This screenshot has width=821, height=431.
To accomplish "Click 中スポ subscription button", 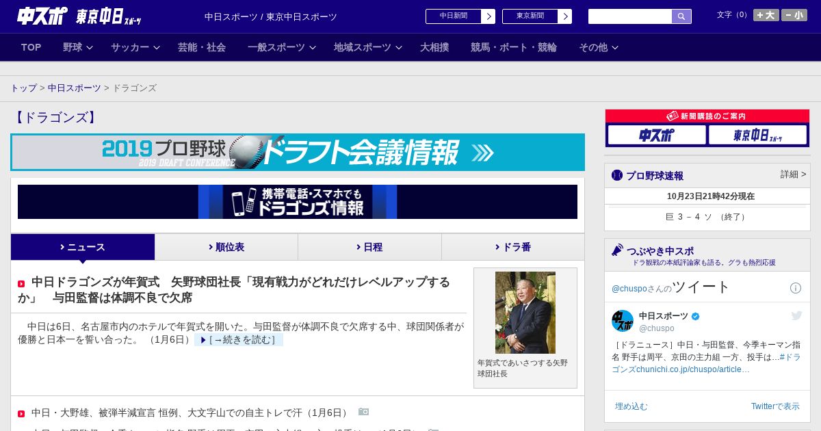I will [657, 135].
